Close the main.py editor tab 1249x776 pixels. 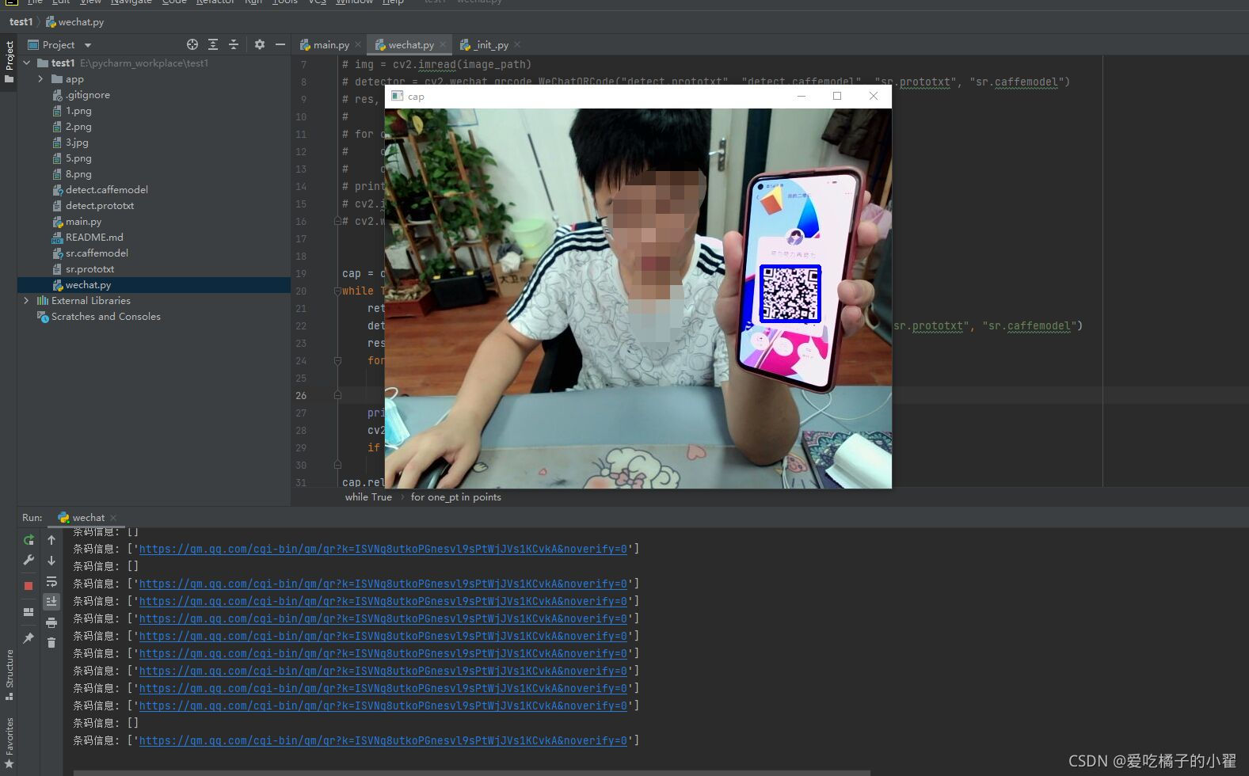coord(358,45)
